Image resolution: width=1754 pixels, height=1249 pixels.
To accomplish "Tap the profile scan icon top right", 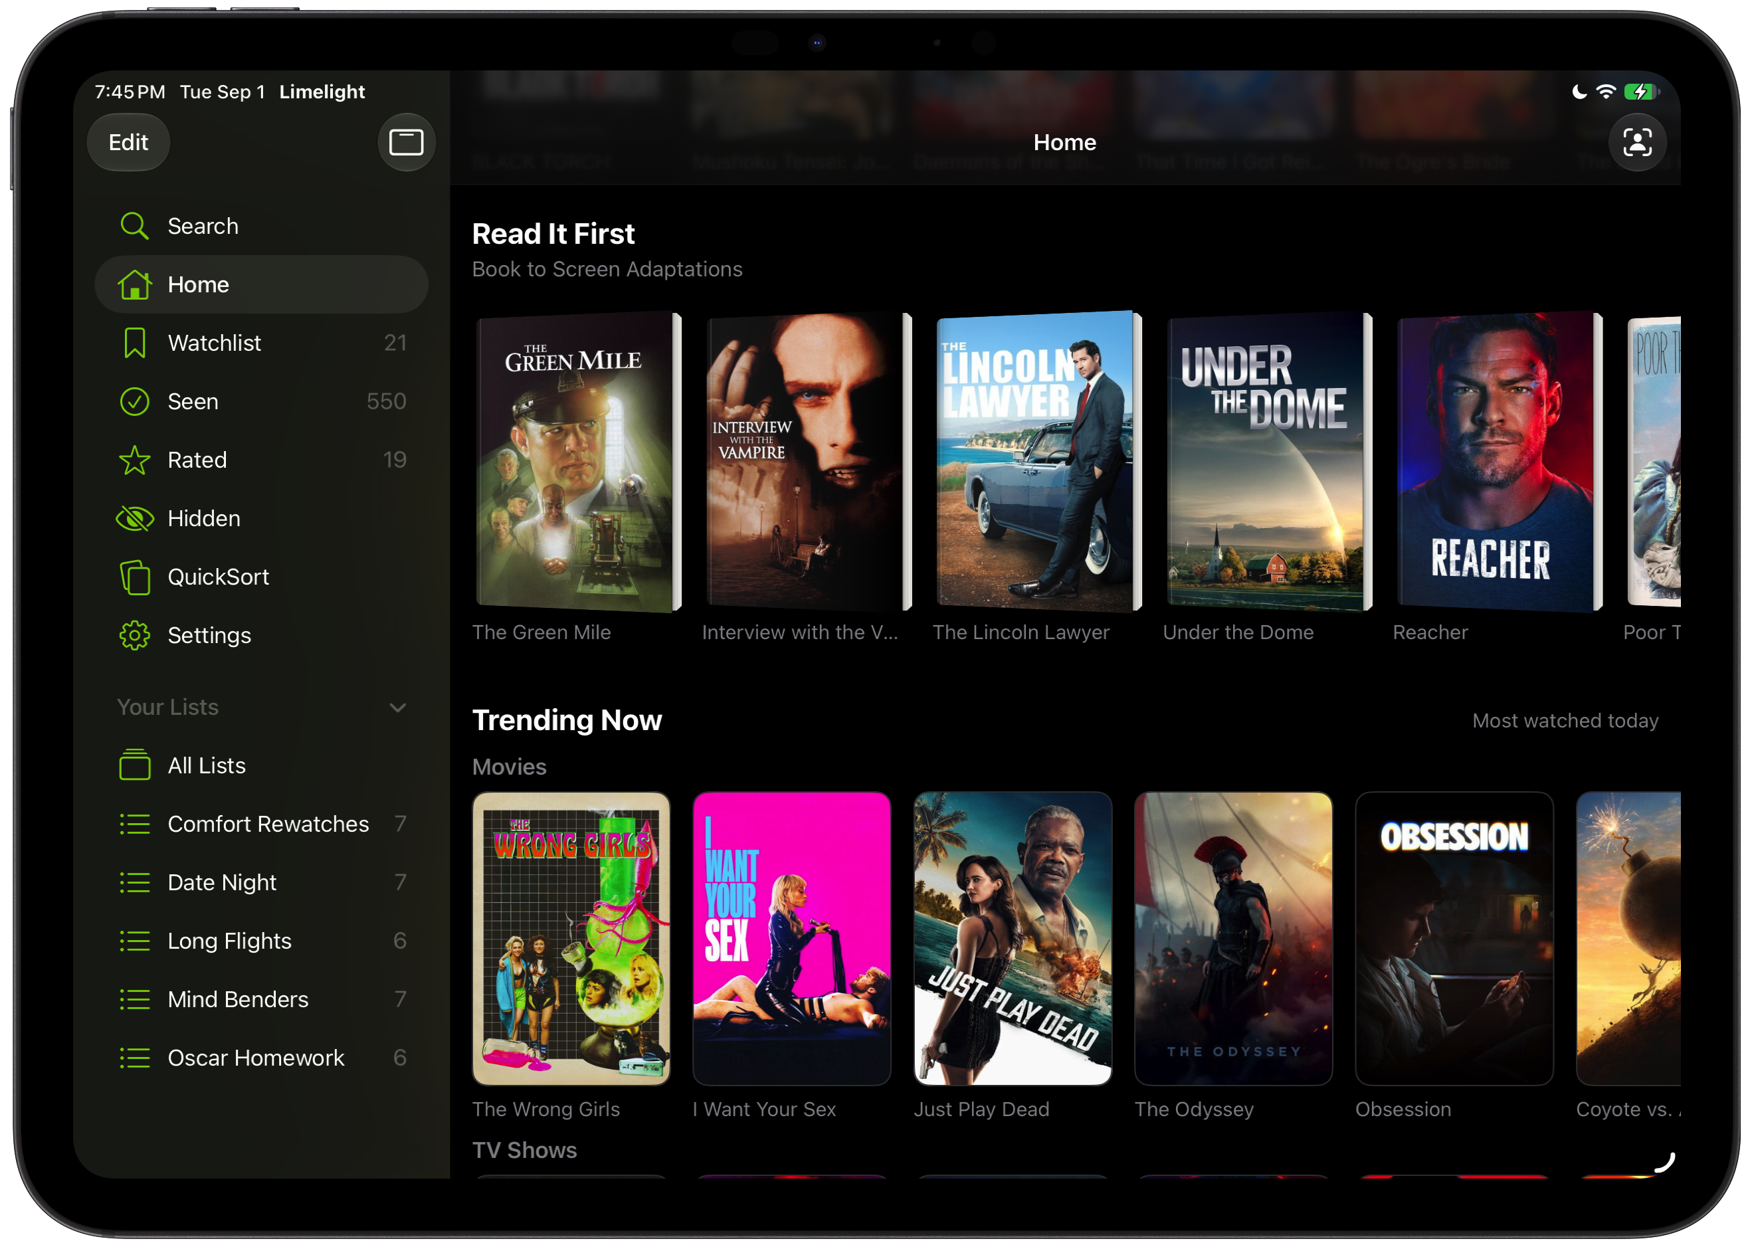I will pos(1638,142).
